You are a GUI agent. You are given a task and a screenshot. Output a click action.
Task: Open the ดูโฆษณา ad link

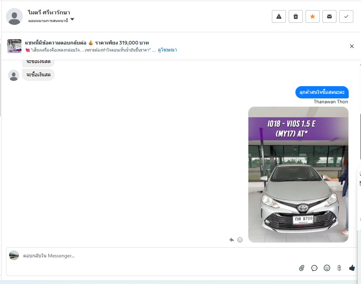coord(167,50)
